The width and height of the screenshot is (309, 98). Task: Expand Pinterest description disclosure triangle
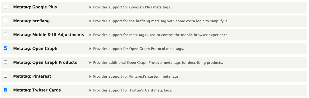(x=90, y=77)
